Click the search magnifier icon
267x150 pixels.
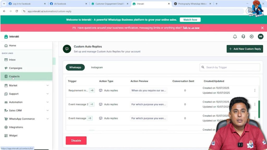pyautogui.click(x=203, y=67)
